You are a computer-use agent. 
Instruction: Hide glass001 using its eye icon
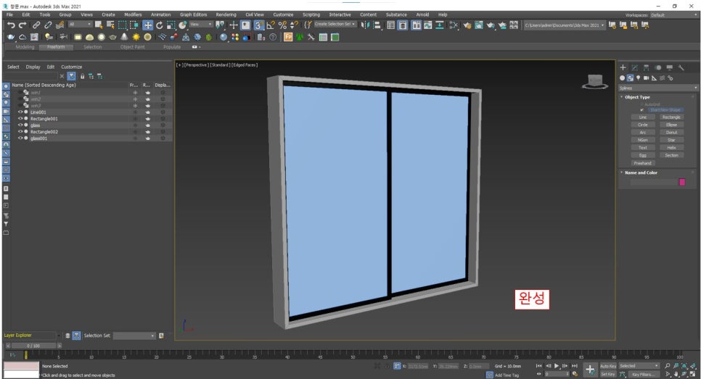click(x=20, y=138)
